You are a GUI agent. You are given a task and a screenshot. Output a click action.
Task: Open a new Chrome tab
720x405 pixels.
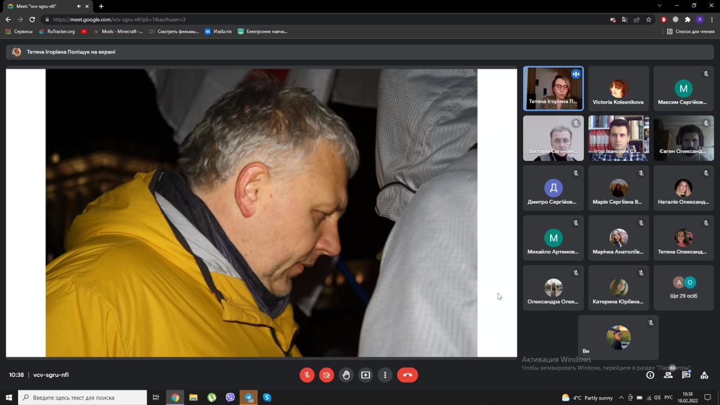click(101, 6)
